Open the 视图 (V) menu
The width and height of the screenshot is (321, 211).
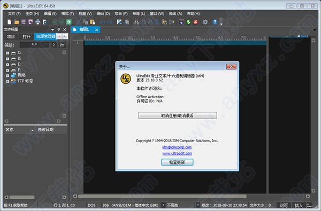point(85,13)
